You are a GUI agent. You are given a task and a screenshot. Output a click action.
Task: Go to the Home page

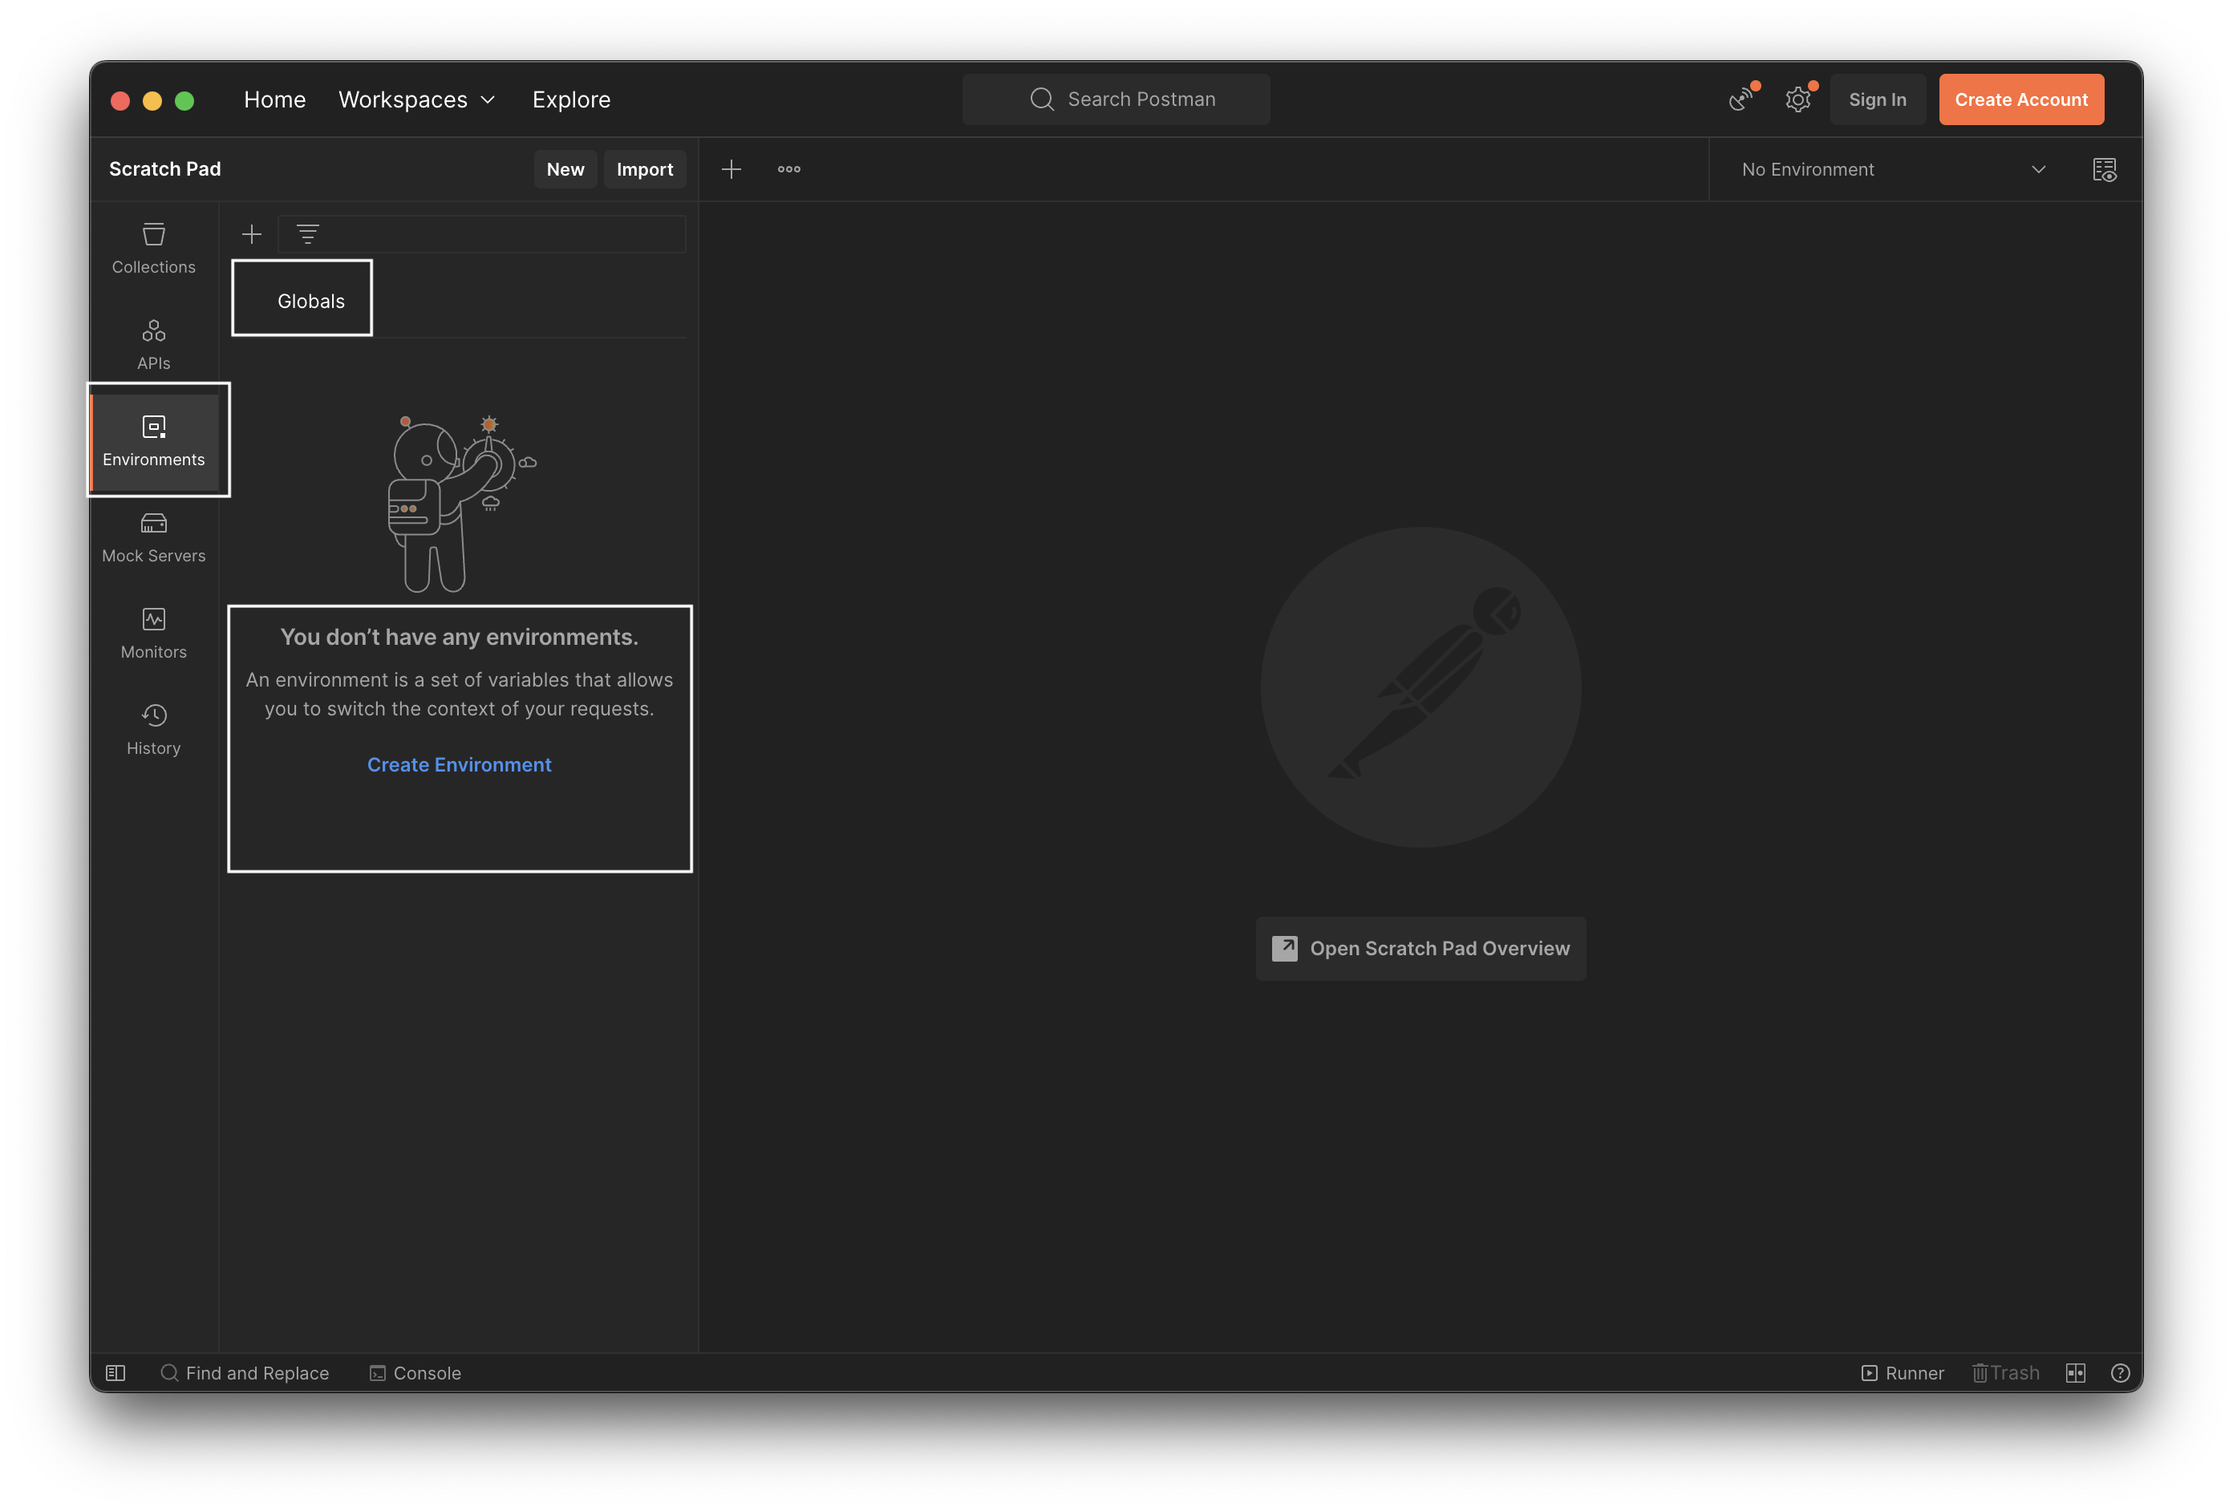(x=275, y=99)
